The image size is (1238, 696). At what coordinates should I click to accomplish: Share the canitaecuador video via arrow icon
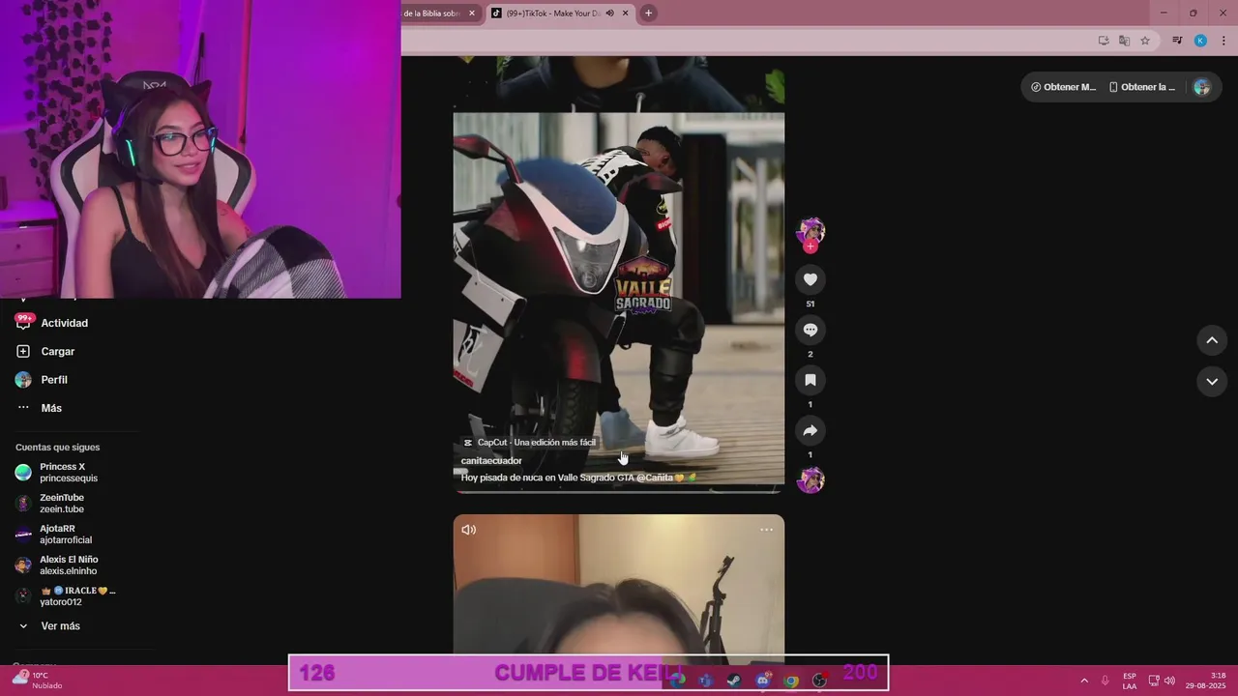pos(811,430)
